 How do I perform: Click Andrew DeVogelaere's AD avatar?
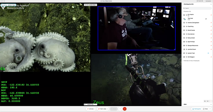(x=184, y=23)
